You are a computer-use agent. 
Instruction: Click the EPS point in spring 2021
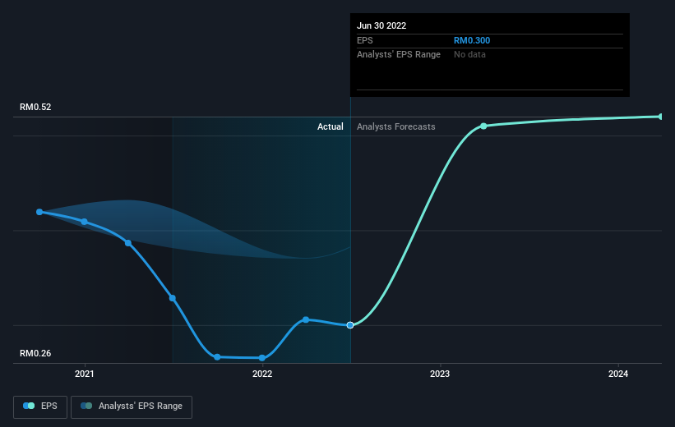(x=128, y=243)
